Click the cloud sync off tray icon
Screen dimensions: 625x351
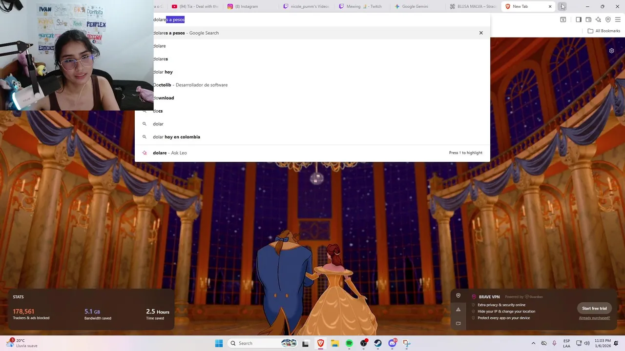tap(544, 343)
